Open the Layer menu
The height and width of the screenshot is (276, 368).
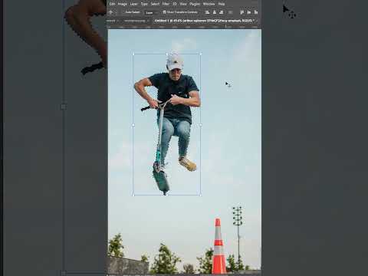click(133, 4)
